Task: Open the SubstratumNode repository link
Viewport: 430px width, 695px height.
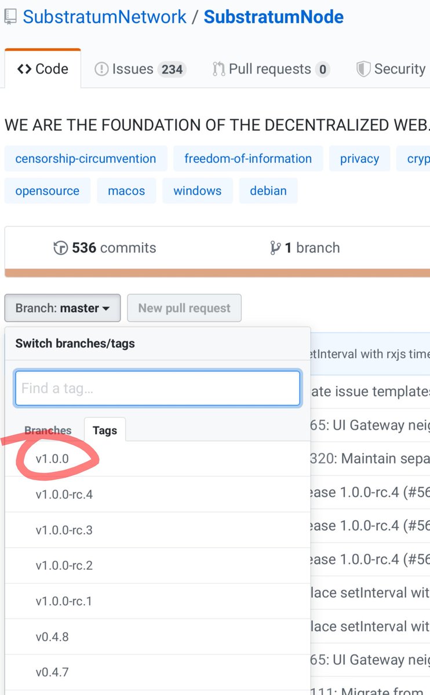Action: [274, 16]
